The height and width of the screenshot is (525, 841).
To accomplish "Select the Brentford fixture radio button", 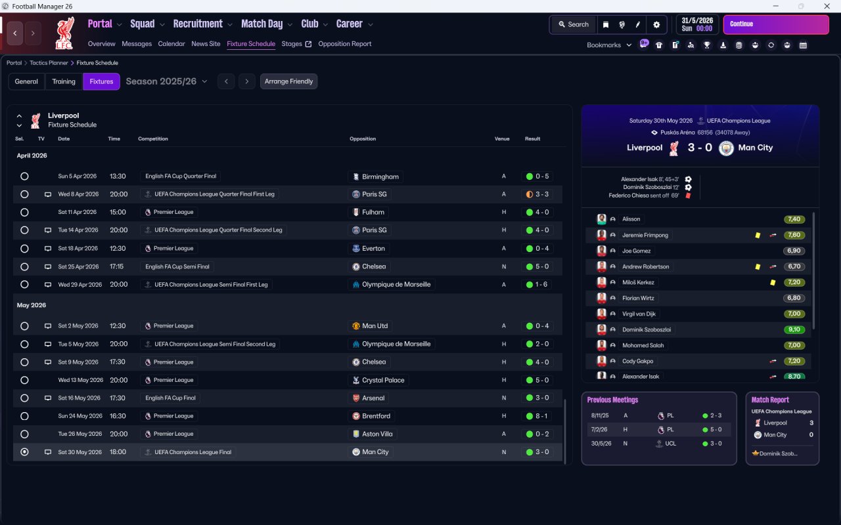I will 24,416.
